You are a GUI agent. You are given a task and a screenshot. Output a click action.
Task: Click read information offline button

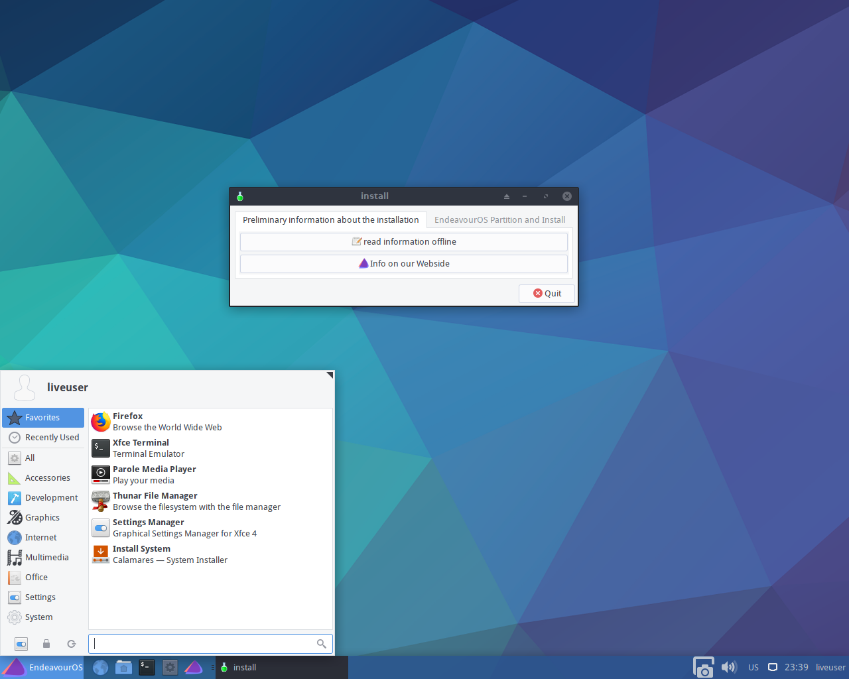404,242
